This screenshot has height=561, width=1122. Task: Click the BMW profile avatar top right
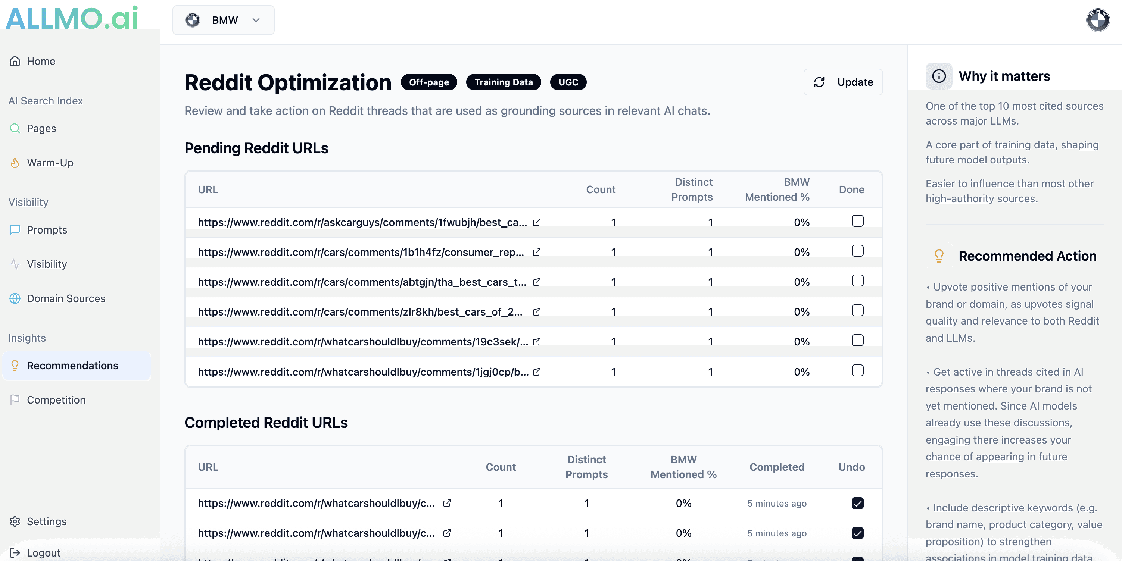tap(1097, 20)
